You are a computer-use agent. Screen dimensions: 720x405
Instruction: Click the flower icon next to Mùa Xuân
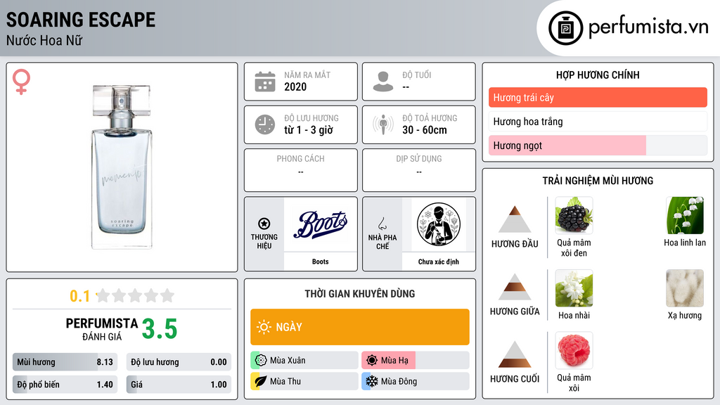point(261,361)
